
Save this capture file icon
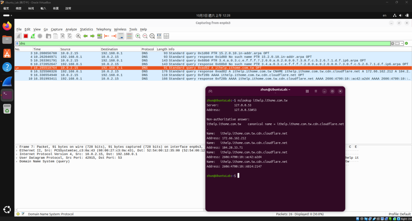click(56, 36)
